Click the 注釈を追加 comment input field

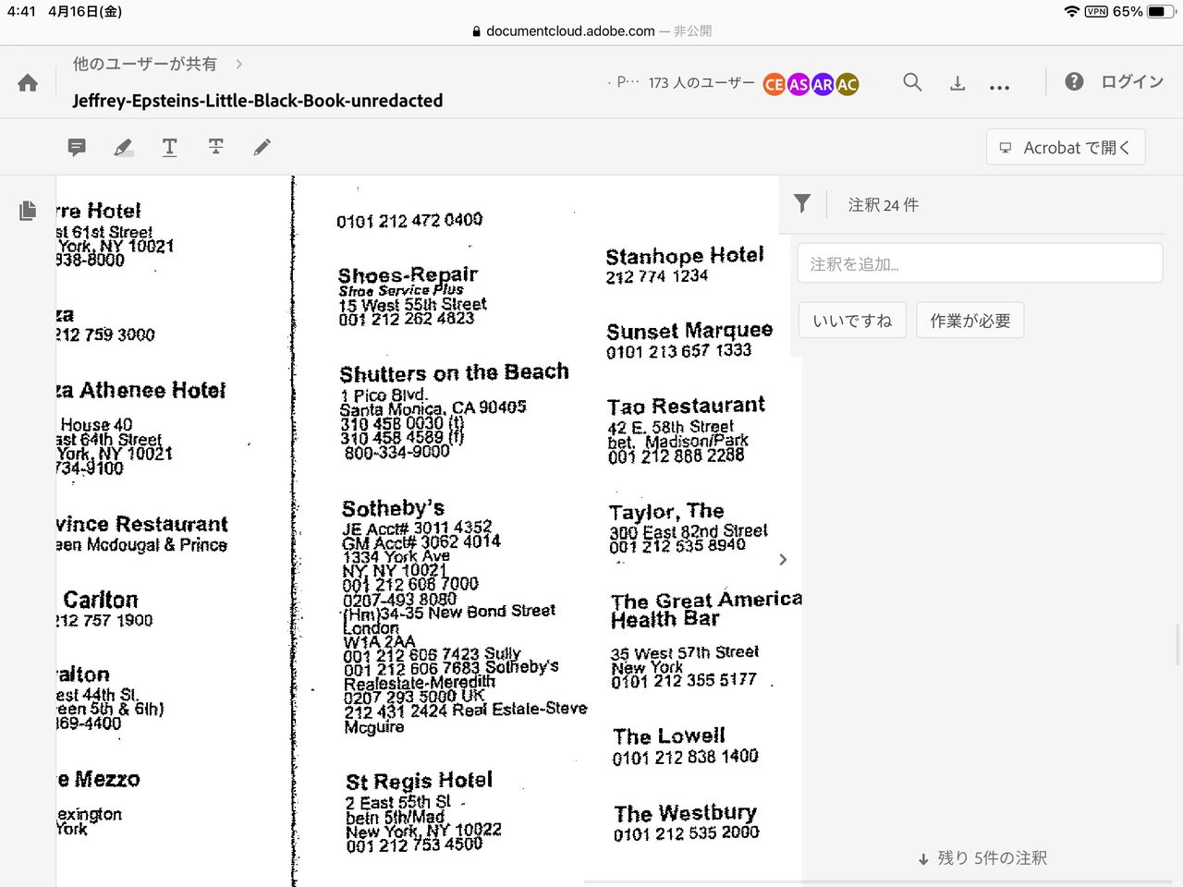point(980,263)
